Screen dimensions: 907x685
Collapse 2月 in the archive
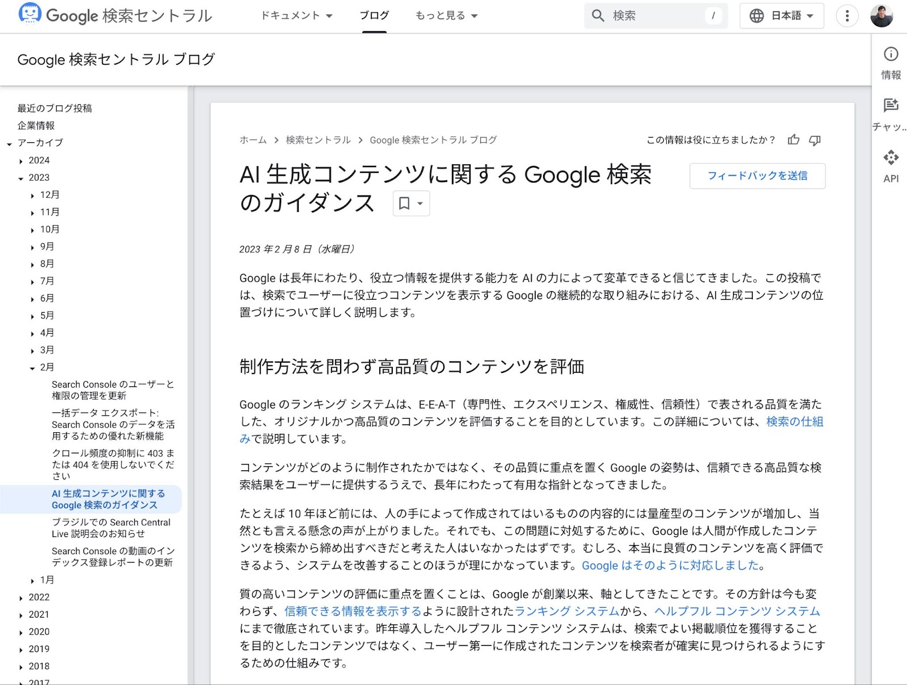pyautogui.click(x=32, y=368)
